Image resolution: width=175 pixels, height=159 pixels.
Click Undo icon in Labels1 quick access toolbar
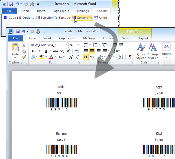[24, 31]
